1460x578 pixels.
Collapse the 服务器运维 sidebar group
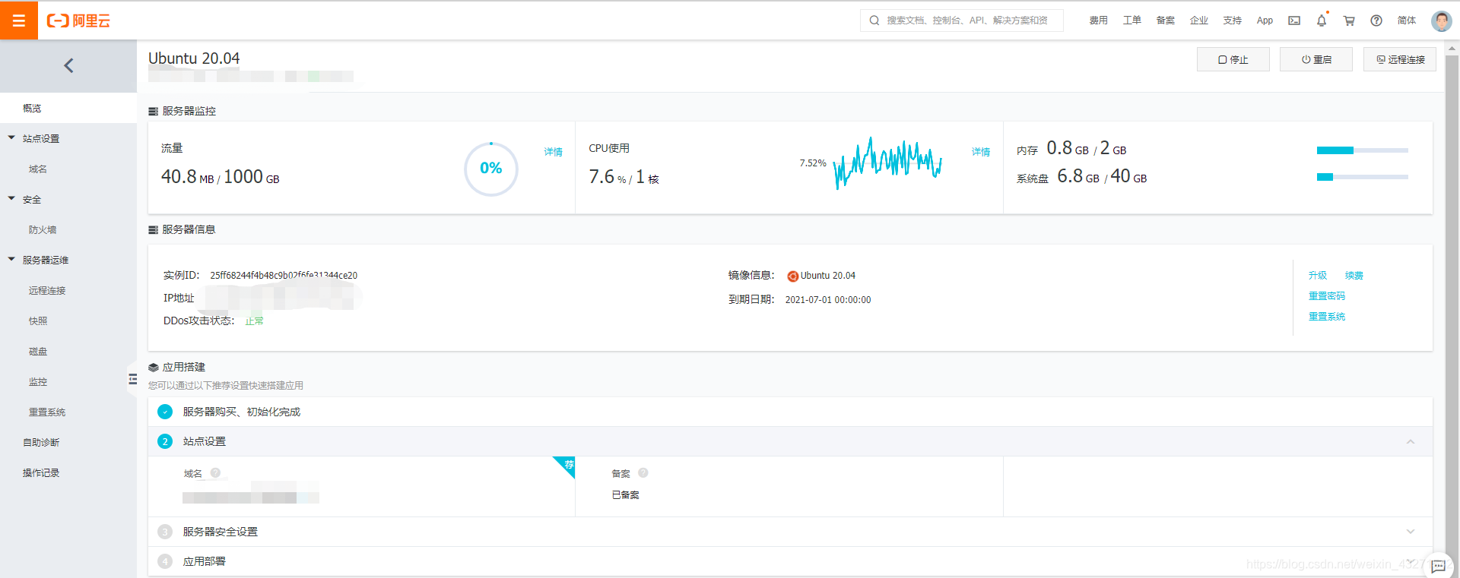pyautogui.click(x=11, y=259)
